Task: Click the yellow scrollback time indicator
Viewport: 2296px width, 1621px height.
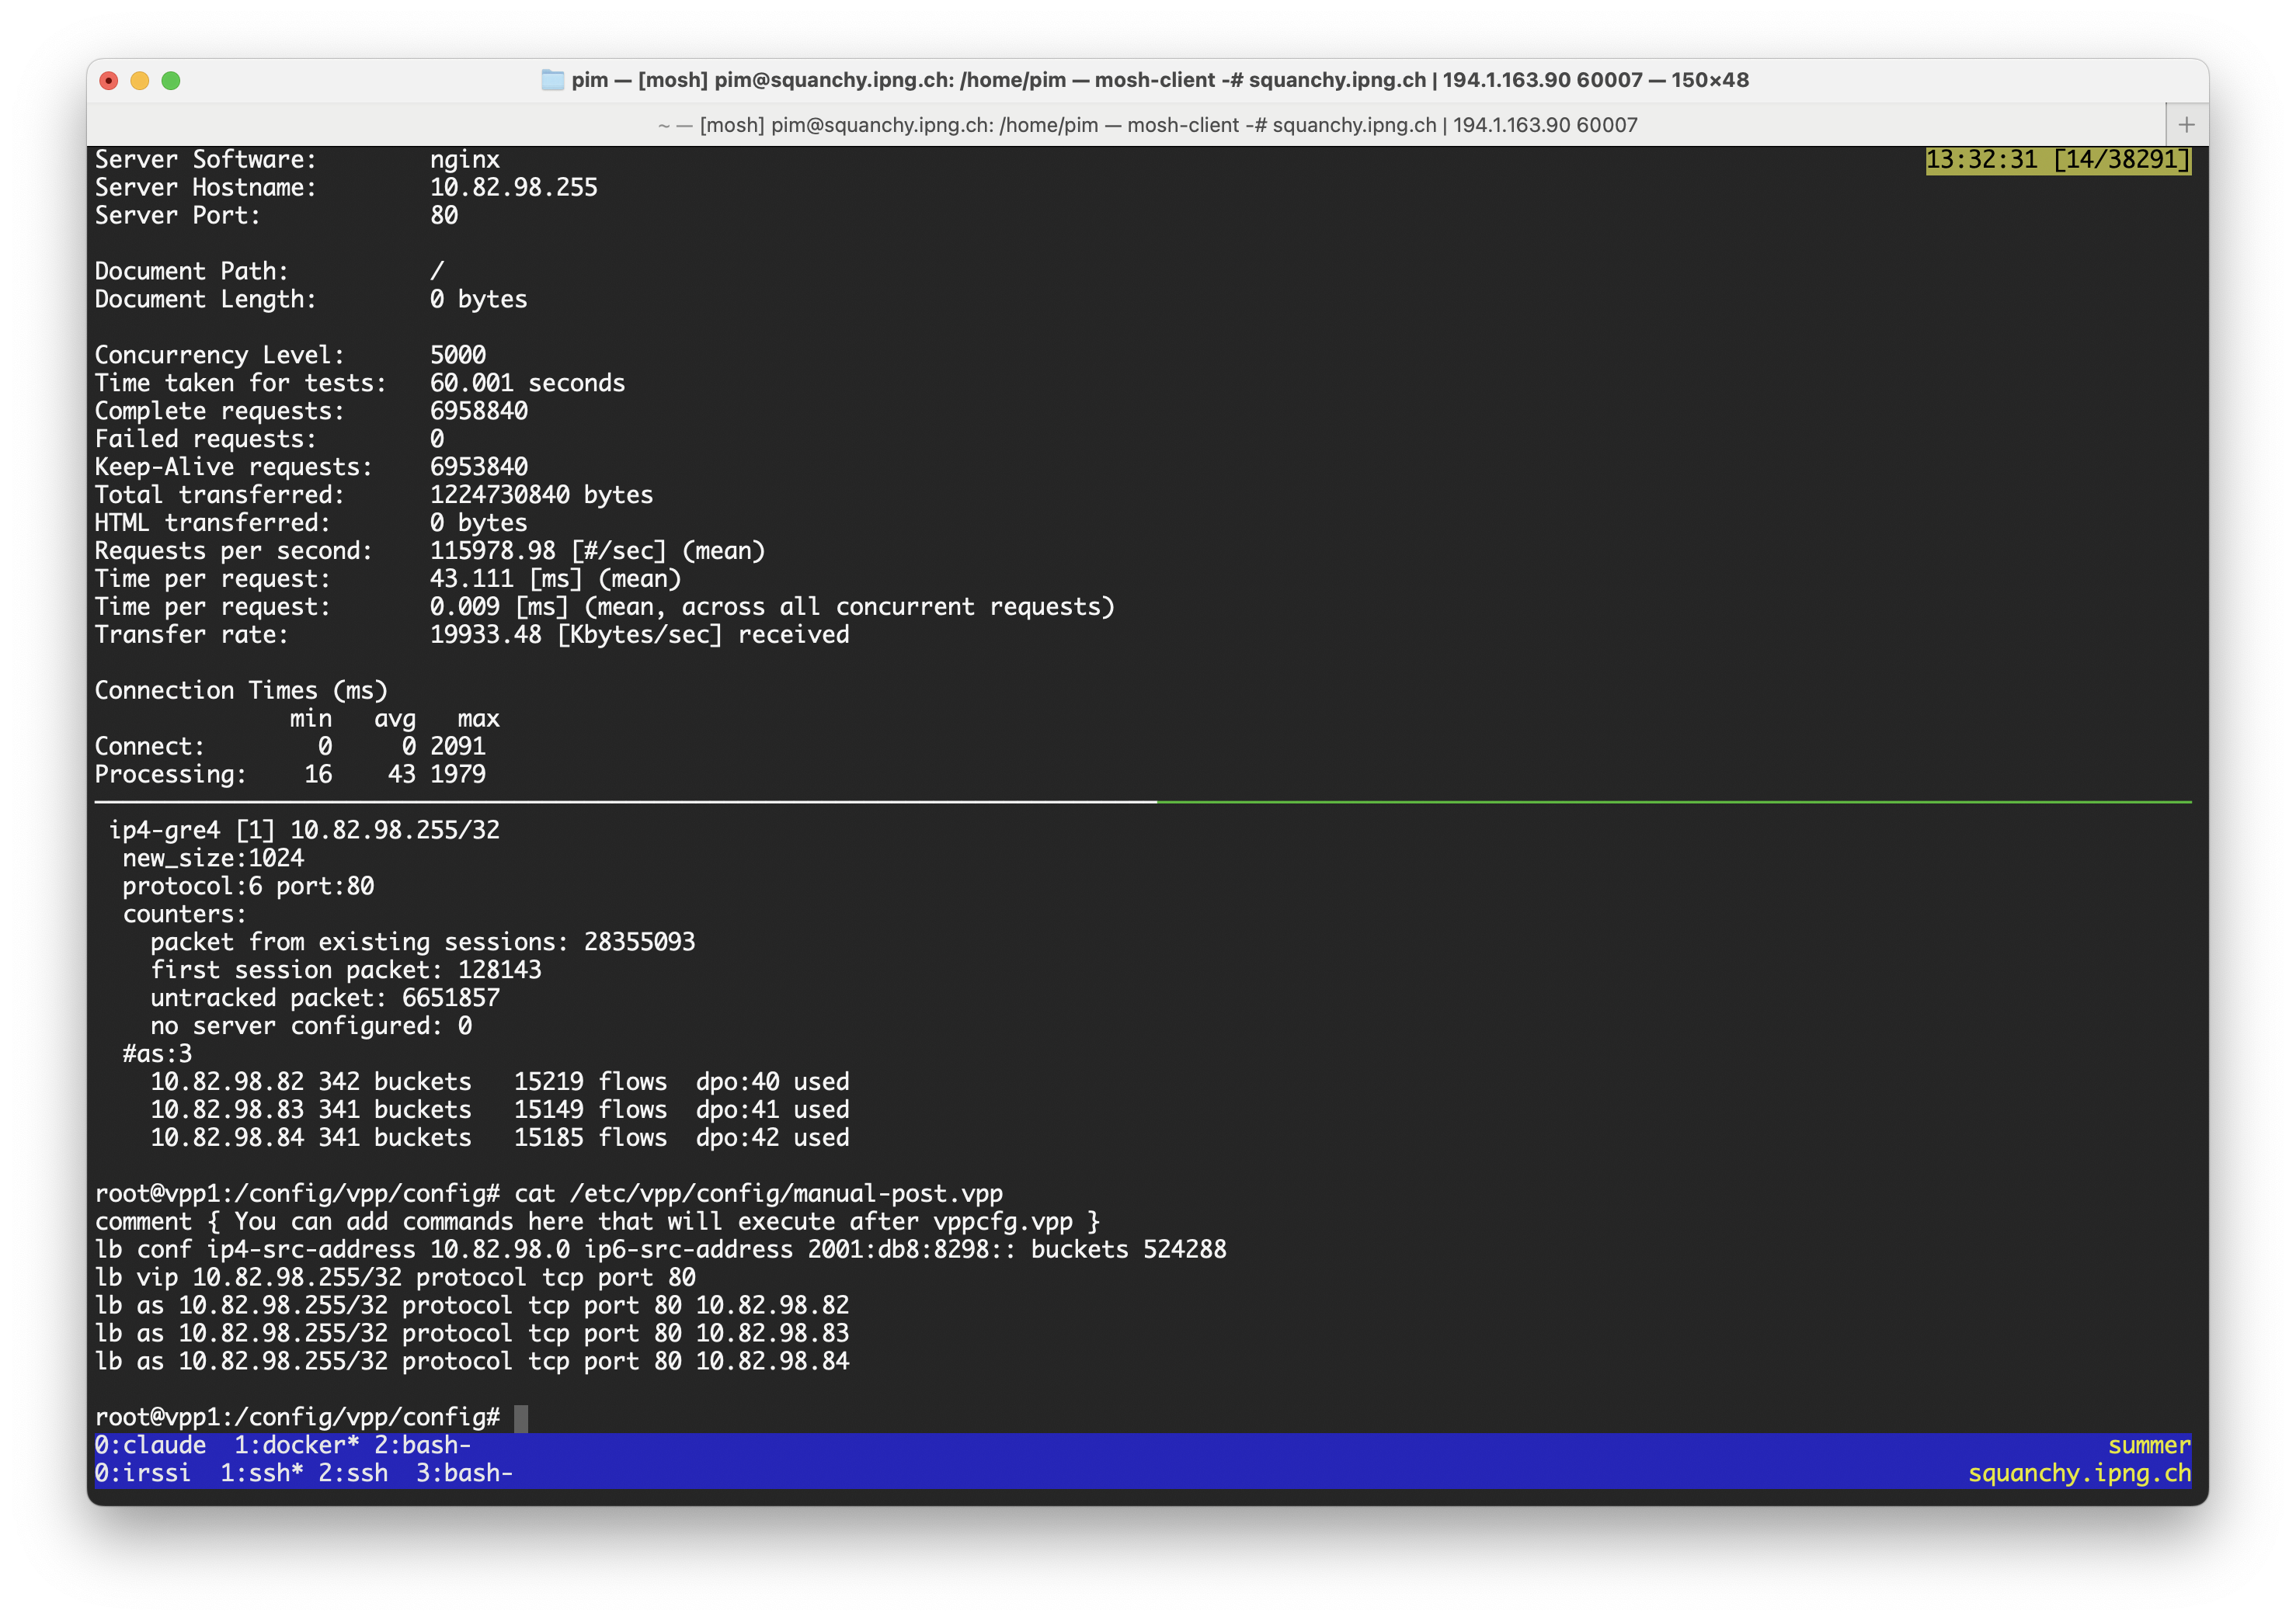Action: click(x=2057, y=160)
